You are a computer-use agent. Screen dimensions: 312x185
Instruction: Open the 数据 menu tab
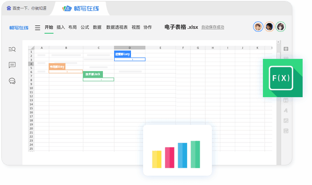97,27
